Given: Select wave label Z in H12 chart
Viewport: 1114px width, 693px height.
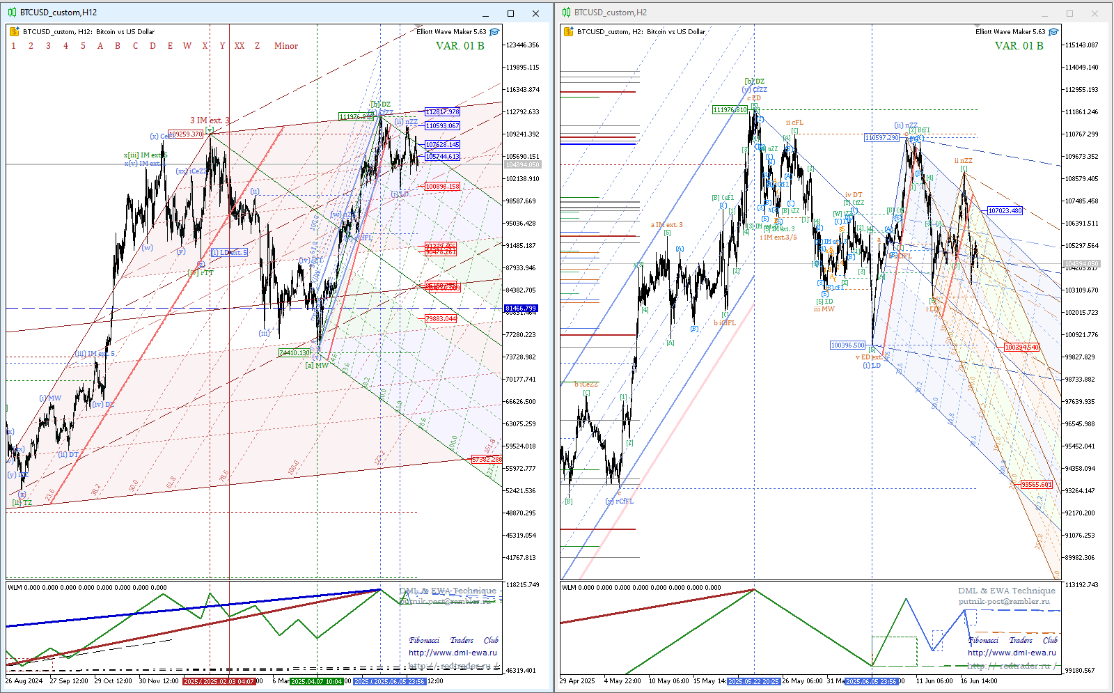Looking at the screenshot, I should 257,46.
